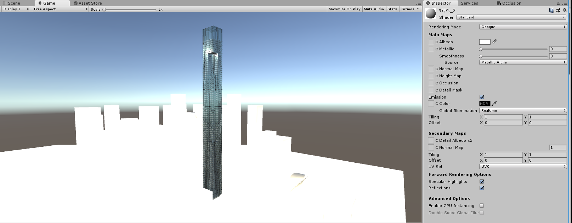Open the material help reference icon
This screenshot has height=223, width=572.
point(551,10)
